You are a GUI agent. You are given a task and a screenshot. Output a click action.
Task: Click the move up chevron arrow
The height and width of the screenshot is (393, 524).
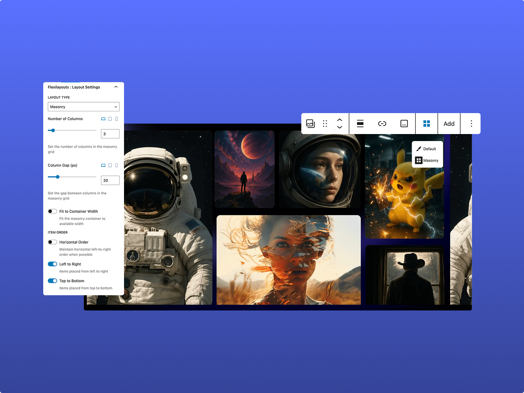pyautogui.click(x=340, y=120)
